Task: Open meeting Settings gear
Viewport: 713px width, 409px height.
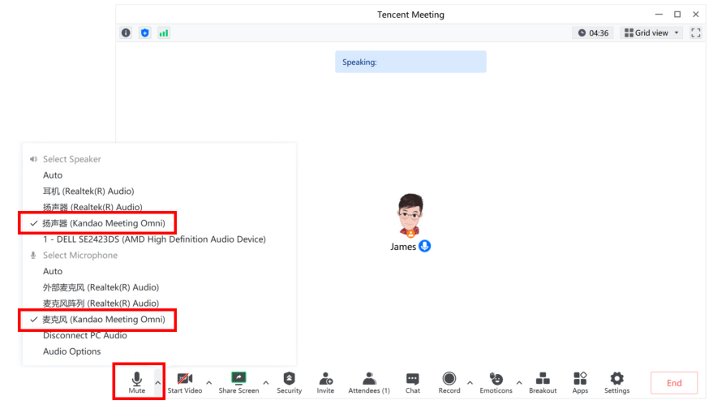Action: [x=617, y=382]
